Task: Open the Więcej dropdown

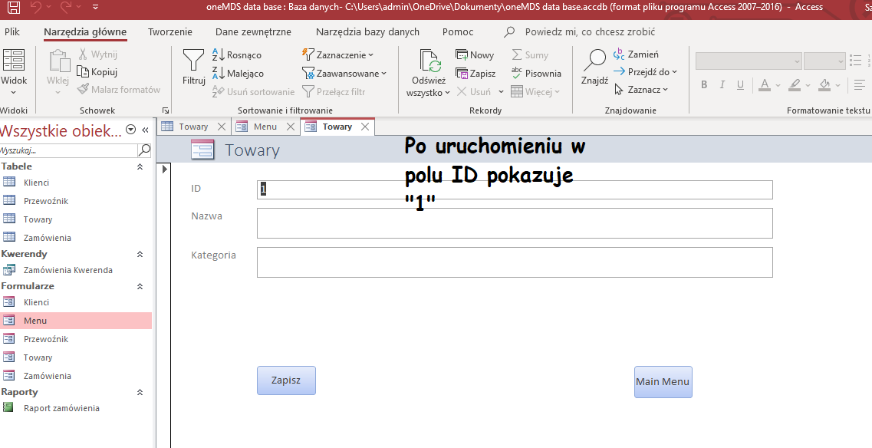Action: (535, 92)
